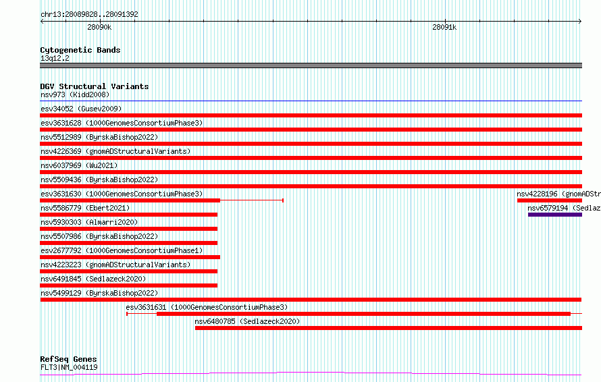Open nsv4226369 (gnomADStructuralVariants) label

pyautogui.click(x=115, y=151)
